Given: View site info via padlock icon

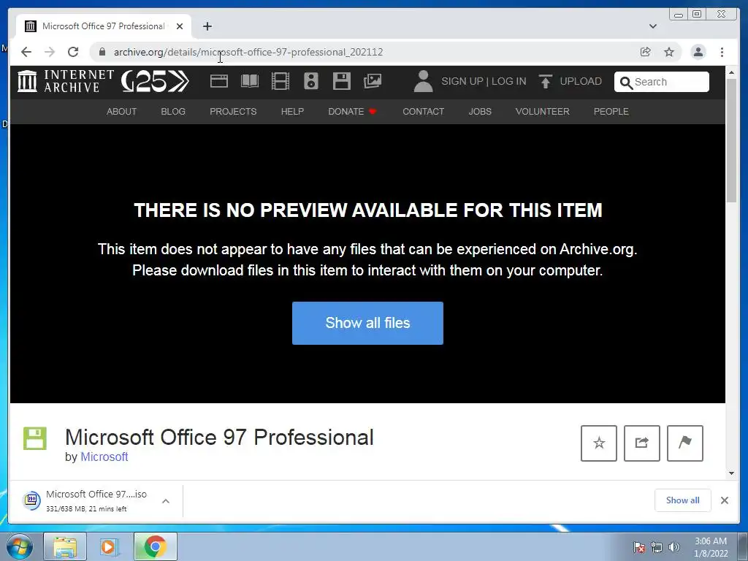Looking at the screenshot, I should (x=102, y=52).
